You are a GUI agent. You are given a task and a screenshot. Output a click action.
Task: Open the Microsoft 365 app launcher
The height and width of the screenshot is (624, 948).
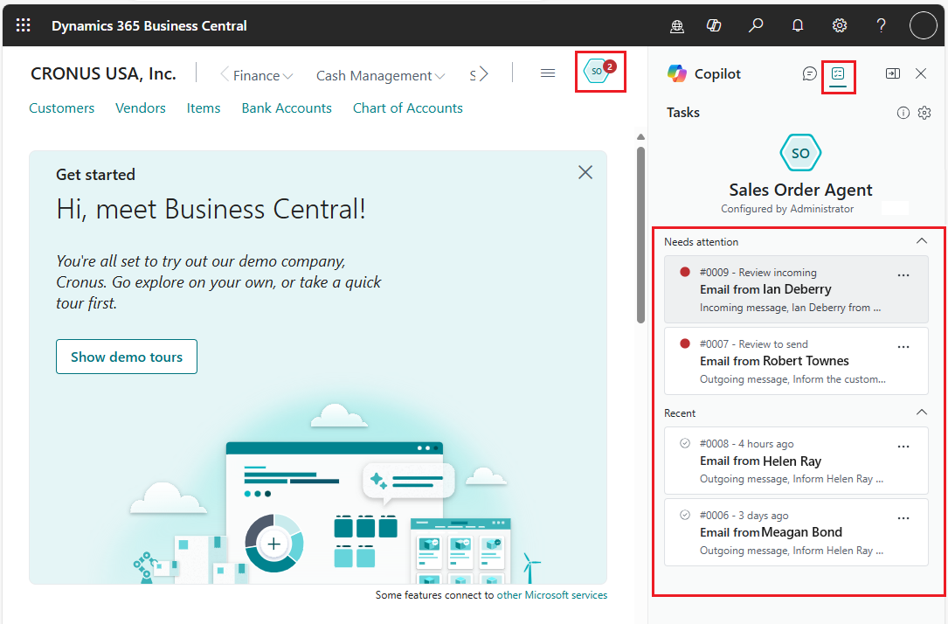click(23, 24)
